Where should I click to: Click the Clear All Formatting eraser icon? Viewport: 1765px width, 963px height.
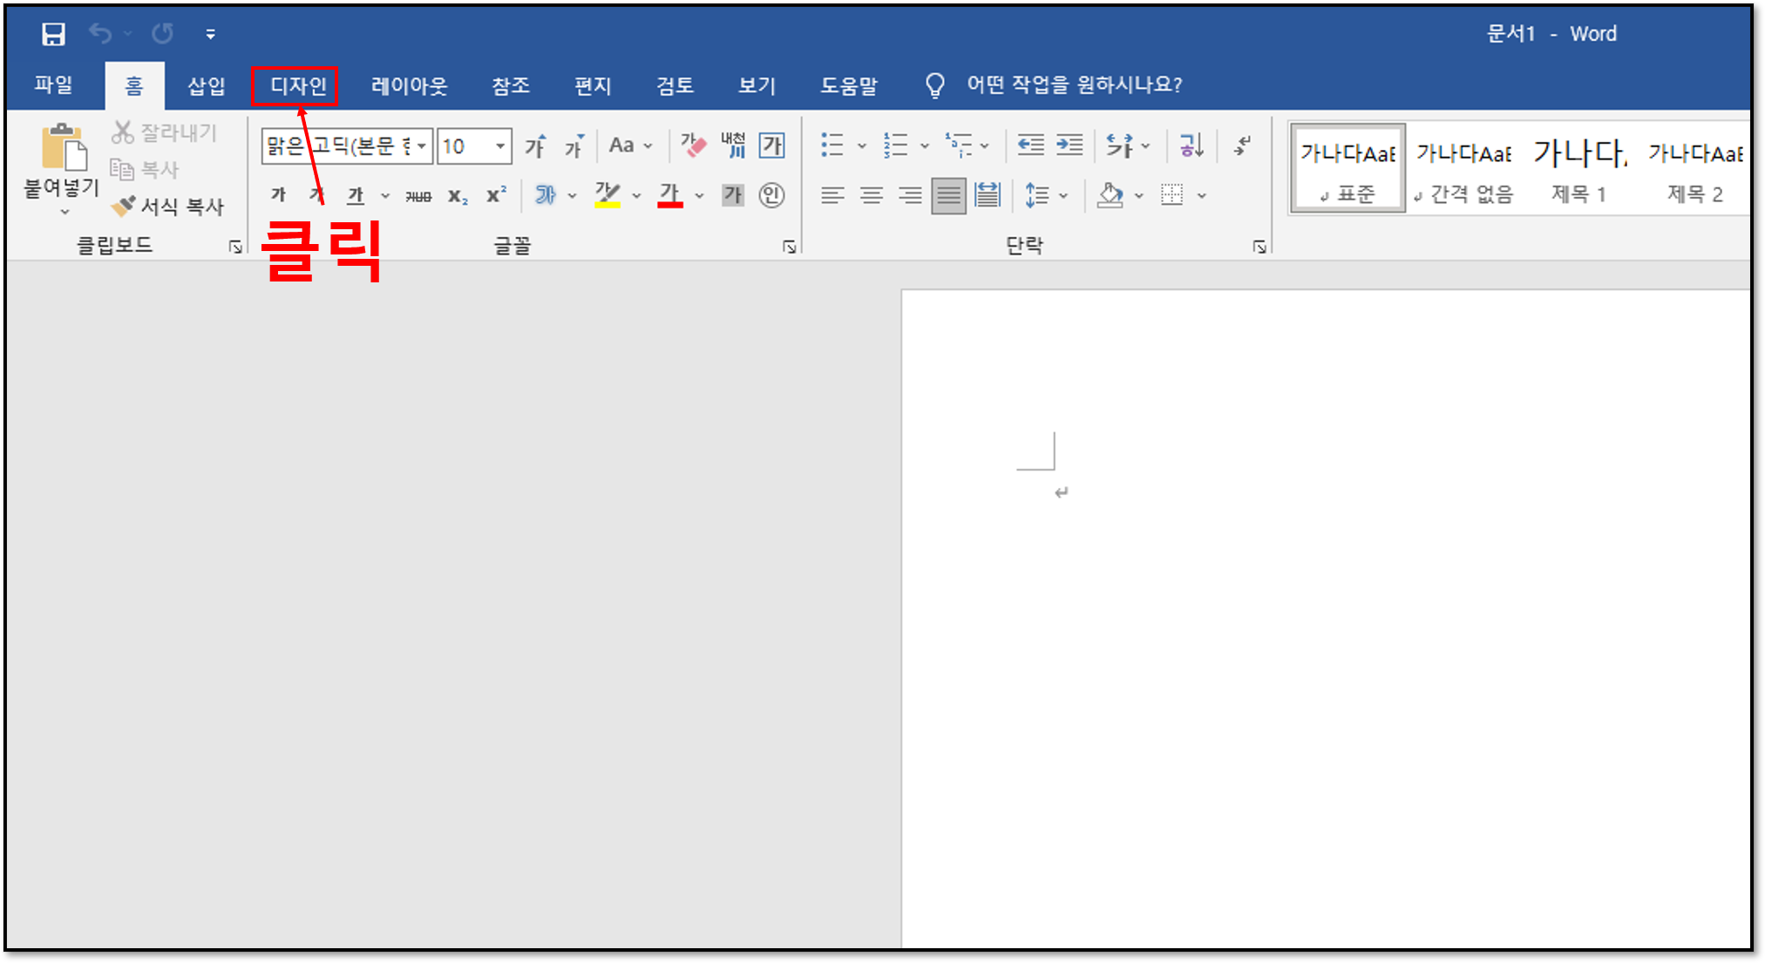click(x=693, y=146)
